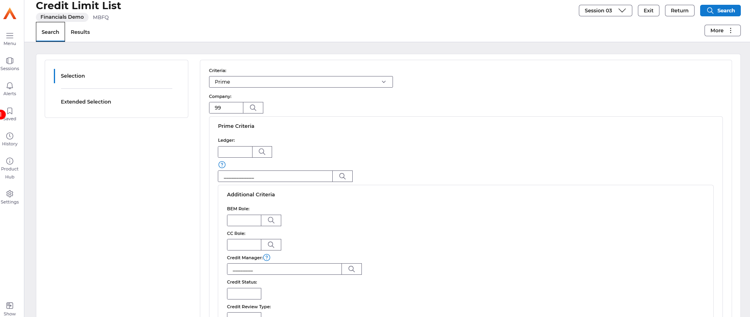Click the red notification badge on Saved
The image size is (750, 317).
coord(2,114)
